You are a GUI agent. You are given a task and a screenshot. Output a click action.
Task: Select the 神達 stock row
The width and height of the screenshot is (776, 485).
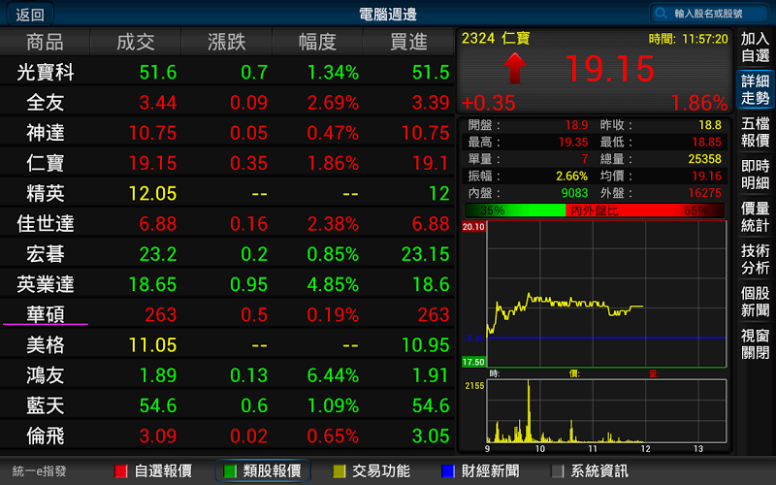[227, 133]
